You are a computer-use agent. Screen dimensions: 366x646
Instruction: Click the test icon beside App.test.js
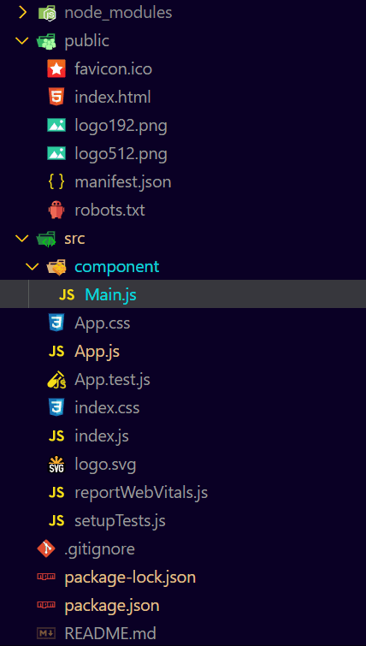pos(56,379)
